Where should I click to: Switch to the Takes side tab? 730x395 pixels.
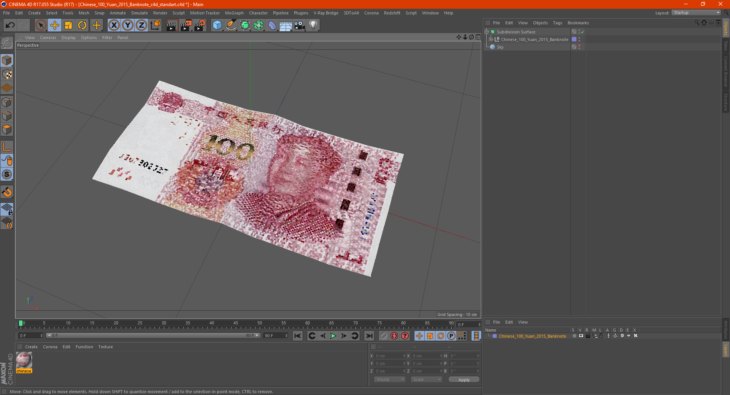click(726, 46)
